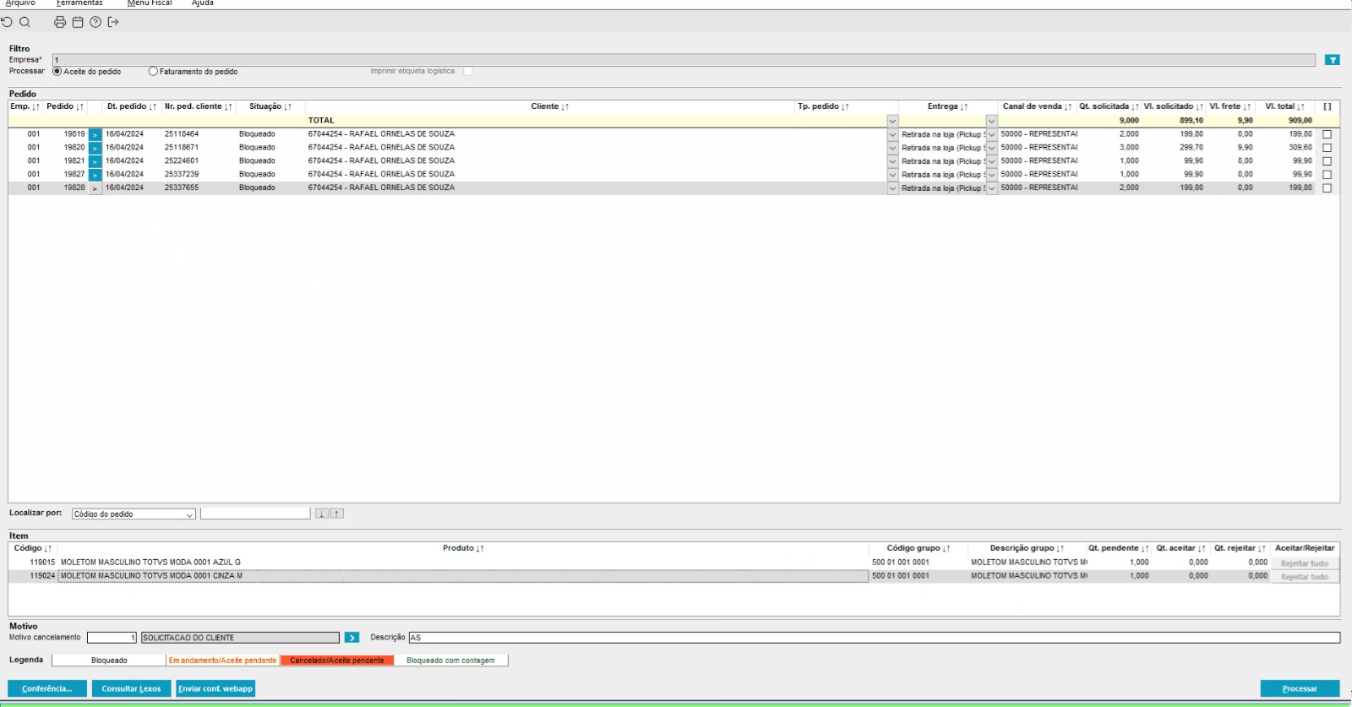Screen dimensions: 1352x707
Task: Click the exit/logout toolbar icon
Action: (113, 22)
